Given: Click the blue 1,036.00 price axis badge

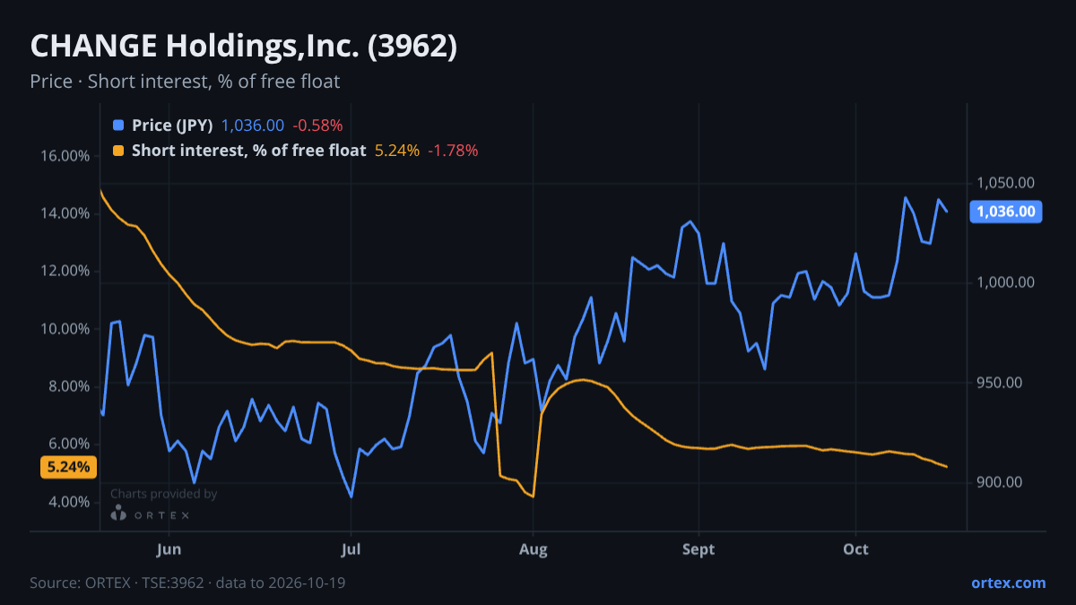Looking at the screenshot, I should pyautogui.click(x=1006, y=212).
